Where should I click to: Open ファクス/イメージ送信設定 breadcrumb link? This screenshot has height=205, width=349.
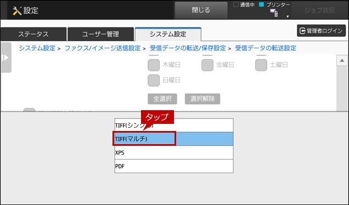pyautogui.click(x=103, y=48)
